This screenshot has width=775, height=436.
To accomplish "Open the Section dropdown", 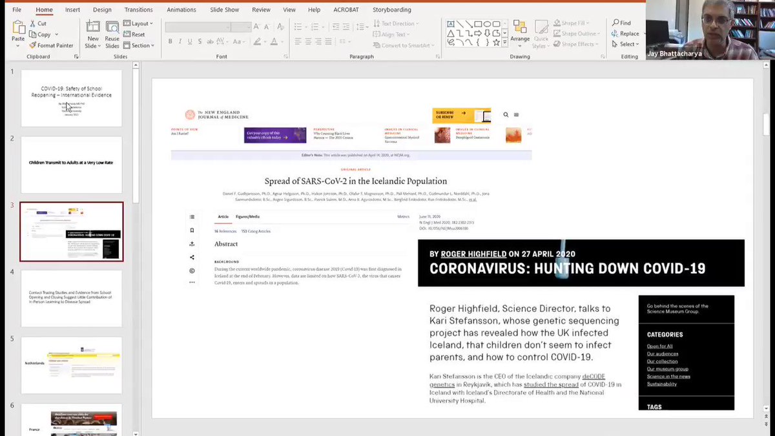I will tap(139, 45).
